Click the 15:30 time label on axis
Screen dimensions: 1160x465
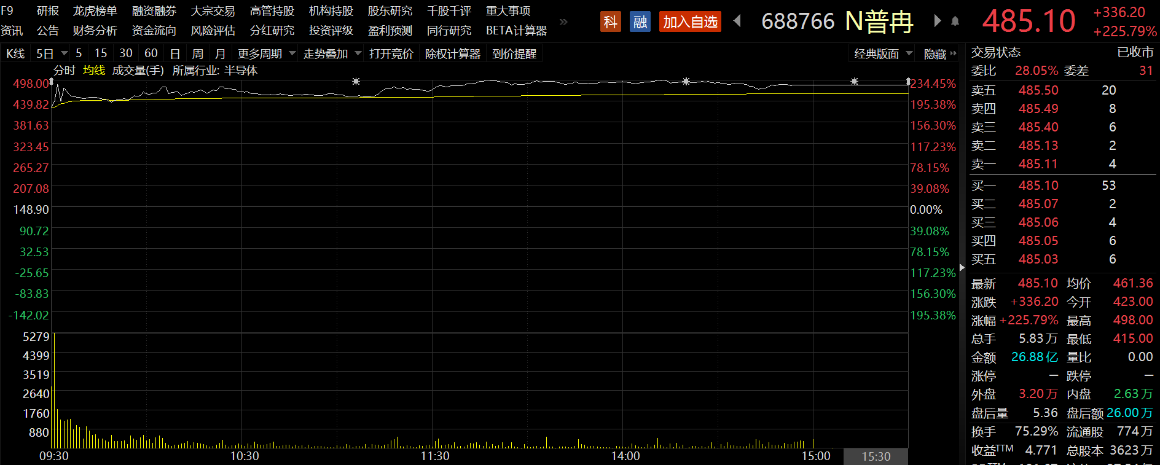click(876, 456)
